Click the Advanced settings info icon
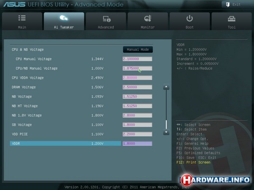The height and width of the screenshot is (190, 254). (107, 19)
